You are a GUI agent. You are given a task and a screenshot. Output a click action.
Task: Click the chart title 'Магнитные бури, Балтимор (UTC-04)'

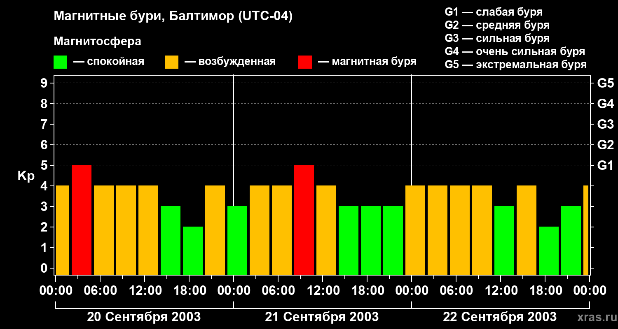click(173, 16)
